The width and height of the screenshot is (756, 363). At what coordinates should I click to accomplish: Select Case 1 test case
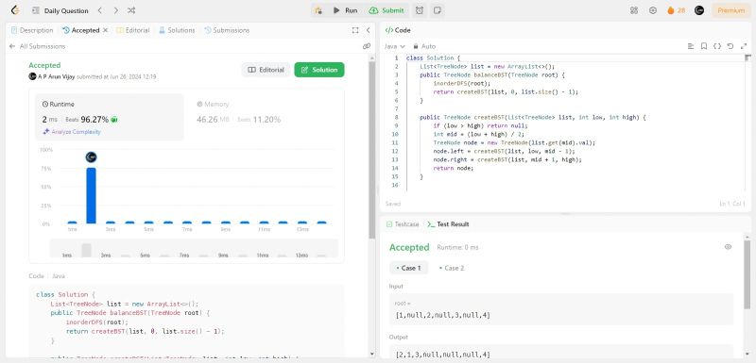click(408, 268)
